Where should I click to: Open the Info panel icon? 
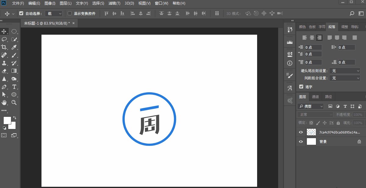tap(290, 63)
